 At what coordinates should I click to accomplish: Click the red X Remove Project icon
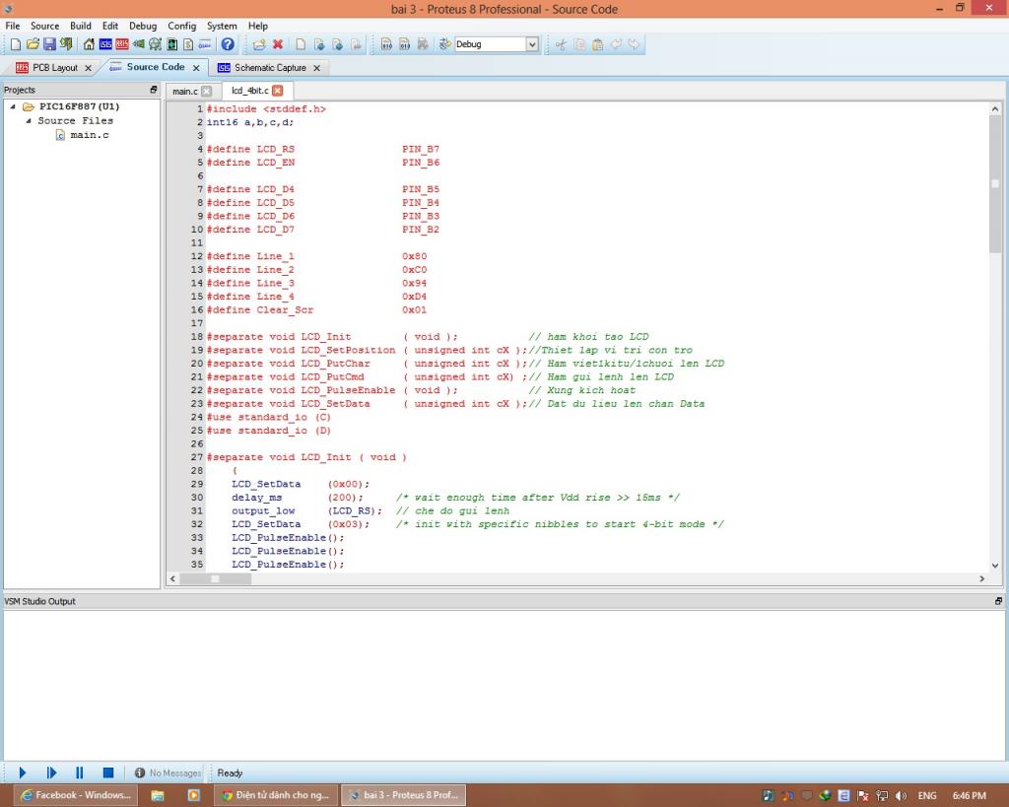click(x=278, y=44)
